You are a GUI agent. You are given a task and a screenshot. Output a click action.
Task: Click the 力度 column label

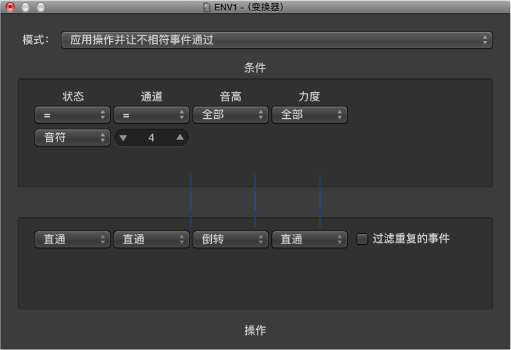tap(309, 97)
